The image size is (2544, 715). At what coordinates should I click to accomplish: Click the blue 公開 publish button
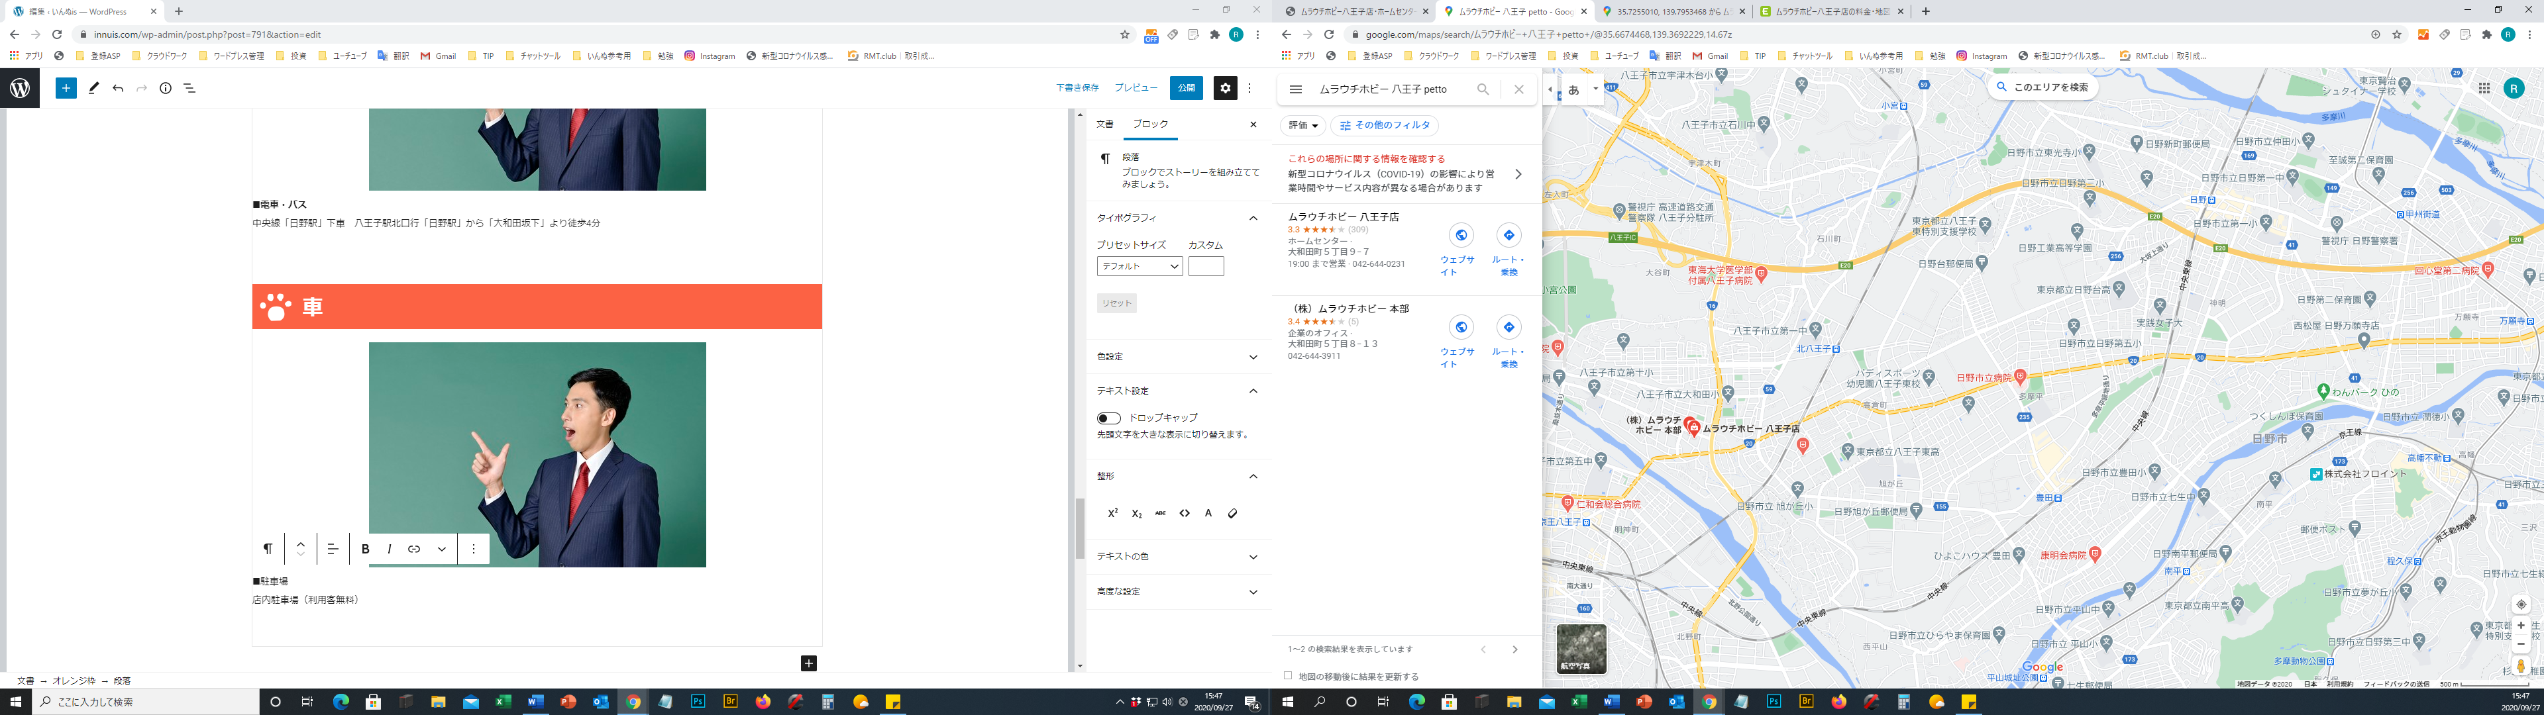pyautogui.click(x=1186, y=88)
